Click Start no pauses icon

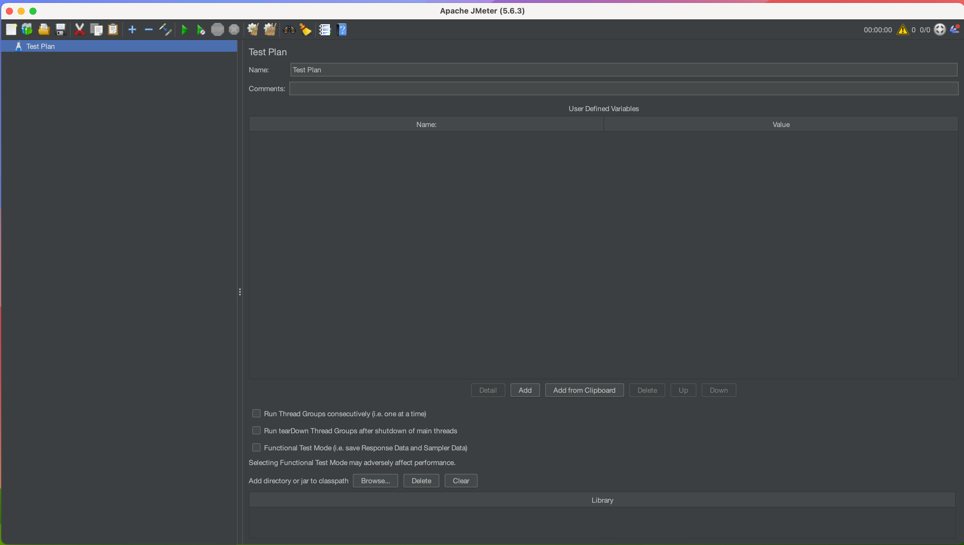(x=201, y=30)
